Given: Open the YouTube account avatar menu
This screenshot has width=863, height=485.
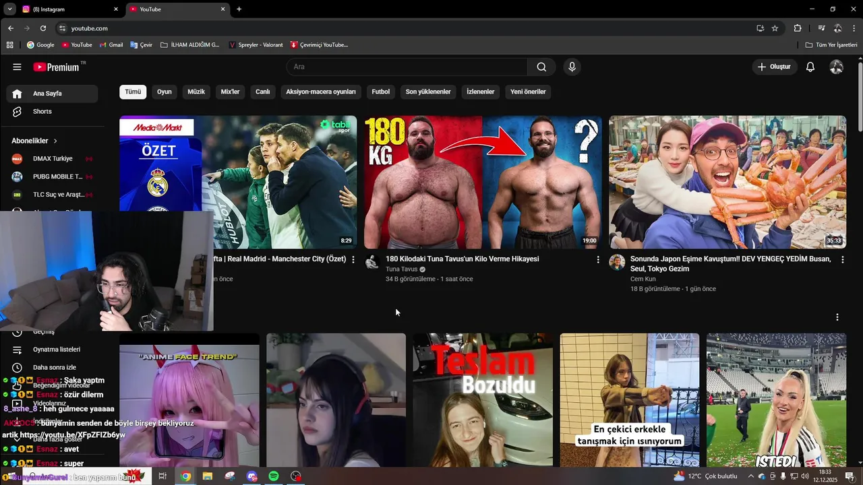Looking at the screenshot, I should click(837, 67).
